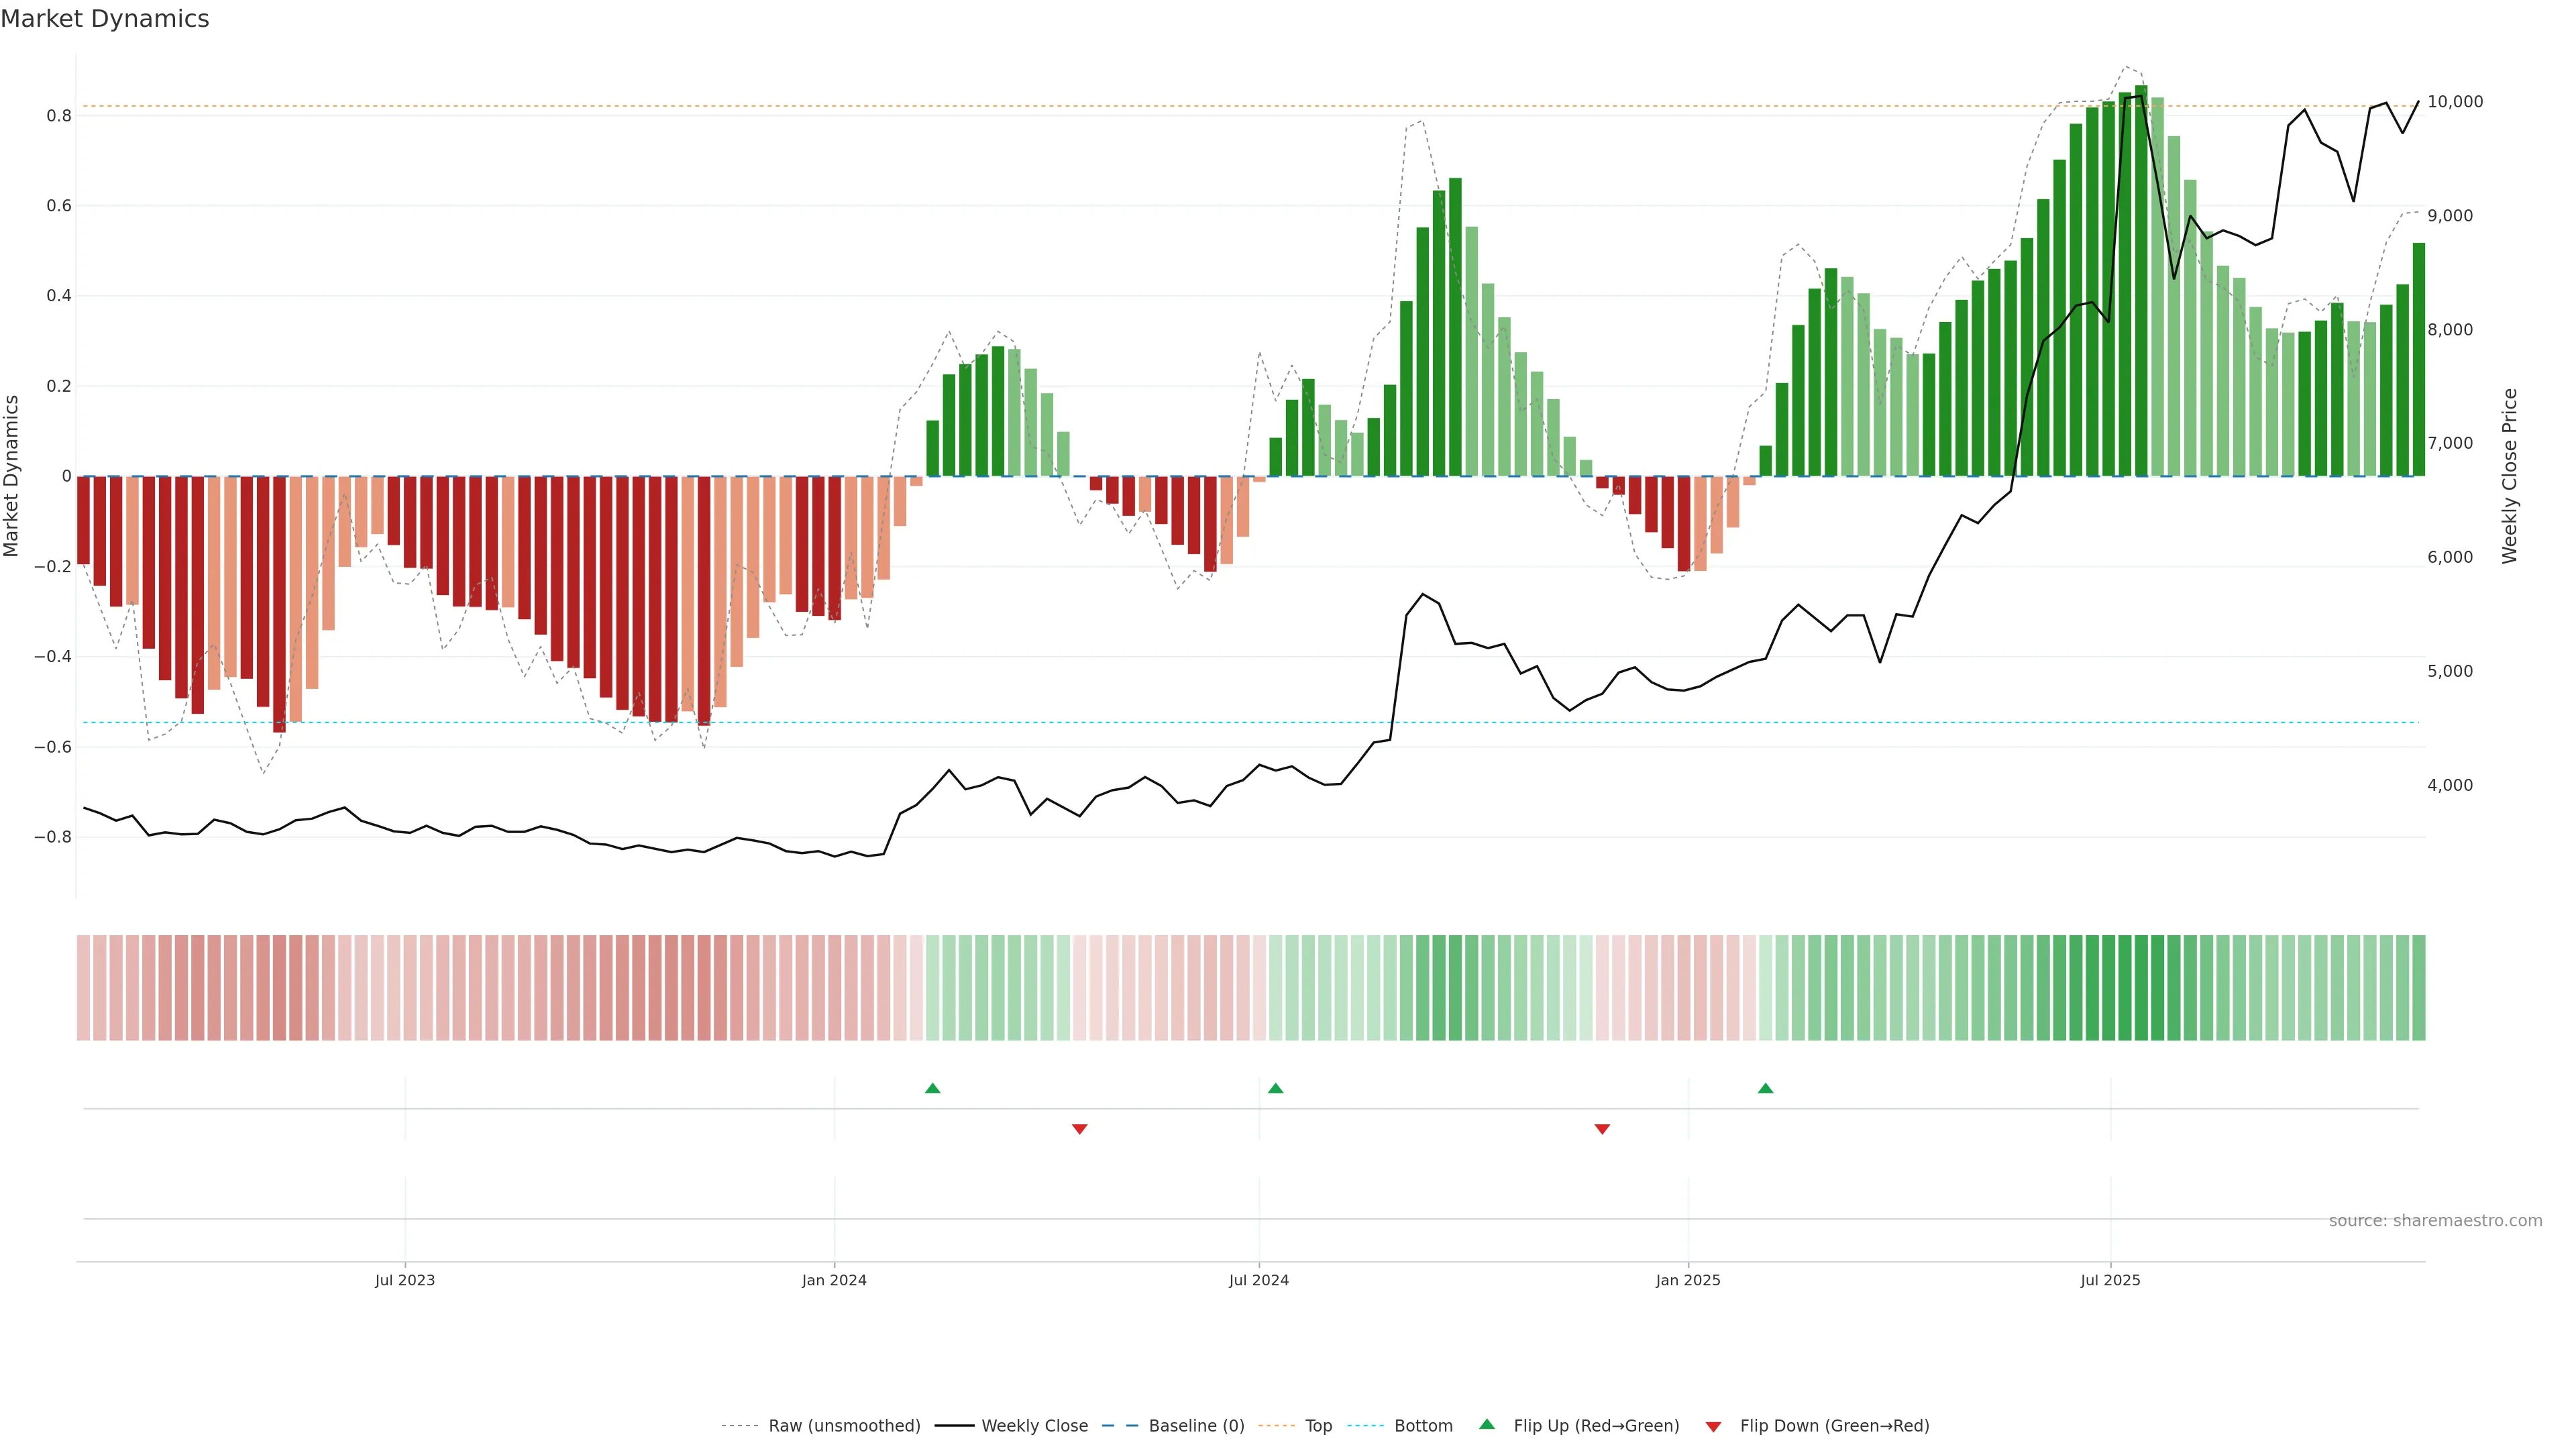The width and height of the screenshot is (2576, 1449).
Task: Click the Flip Up marker near Jul 2024
Action: click(1275, 1088)
